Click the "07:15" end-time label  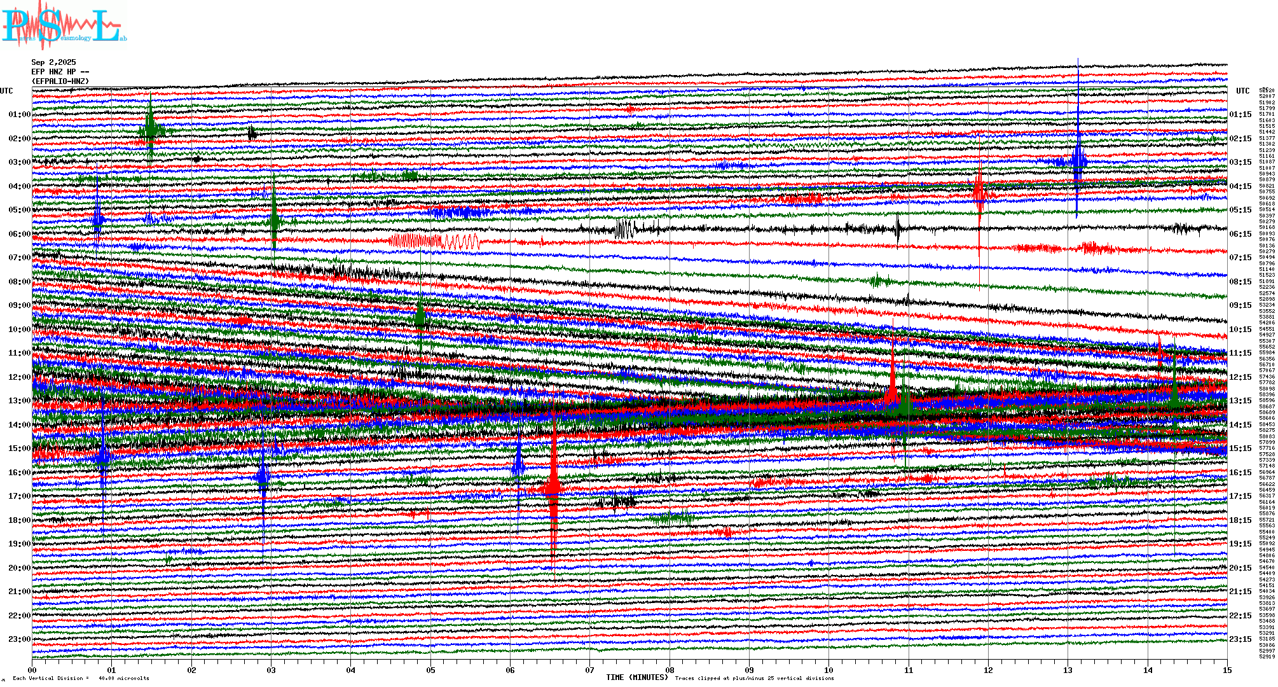pos(1240,258)
